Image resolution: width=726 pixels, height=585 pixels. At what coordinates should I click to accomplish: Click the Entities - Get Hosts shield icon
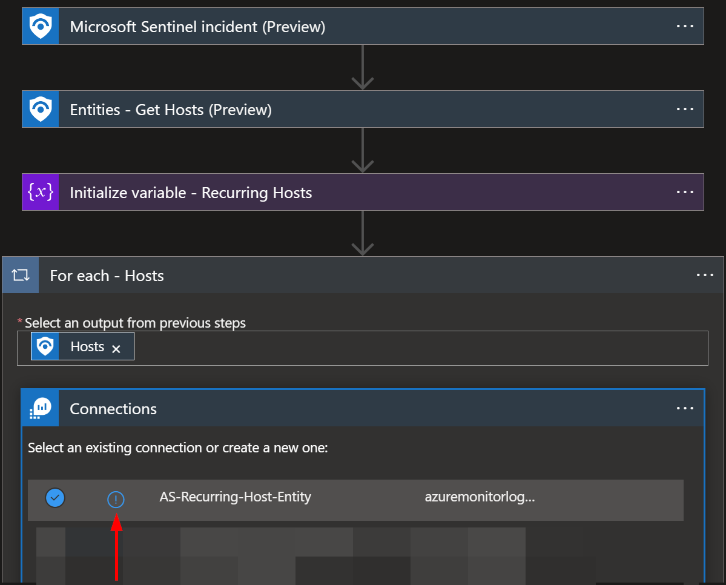click(41, 110)
